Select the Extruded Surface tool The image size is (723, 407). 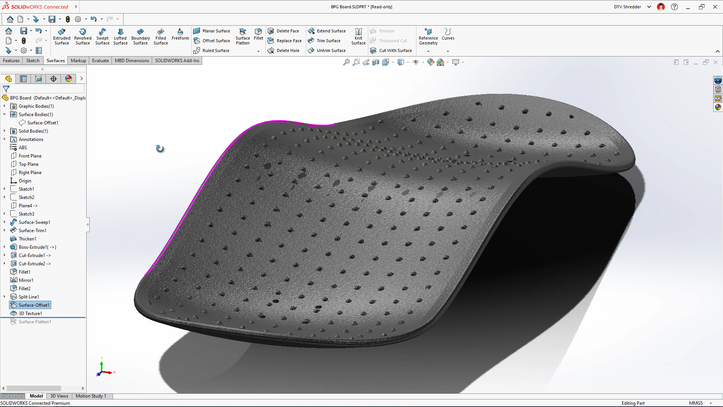point(61,37)
